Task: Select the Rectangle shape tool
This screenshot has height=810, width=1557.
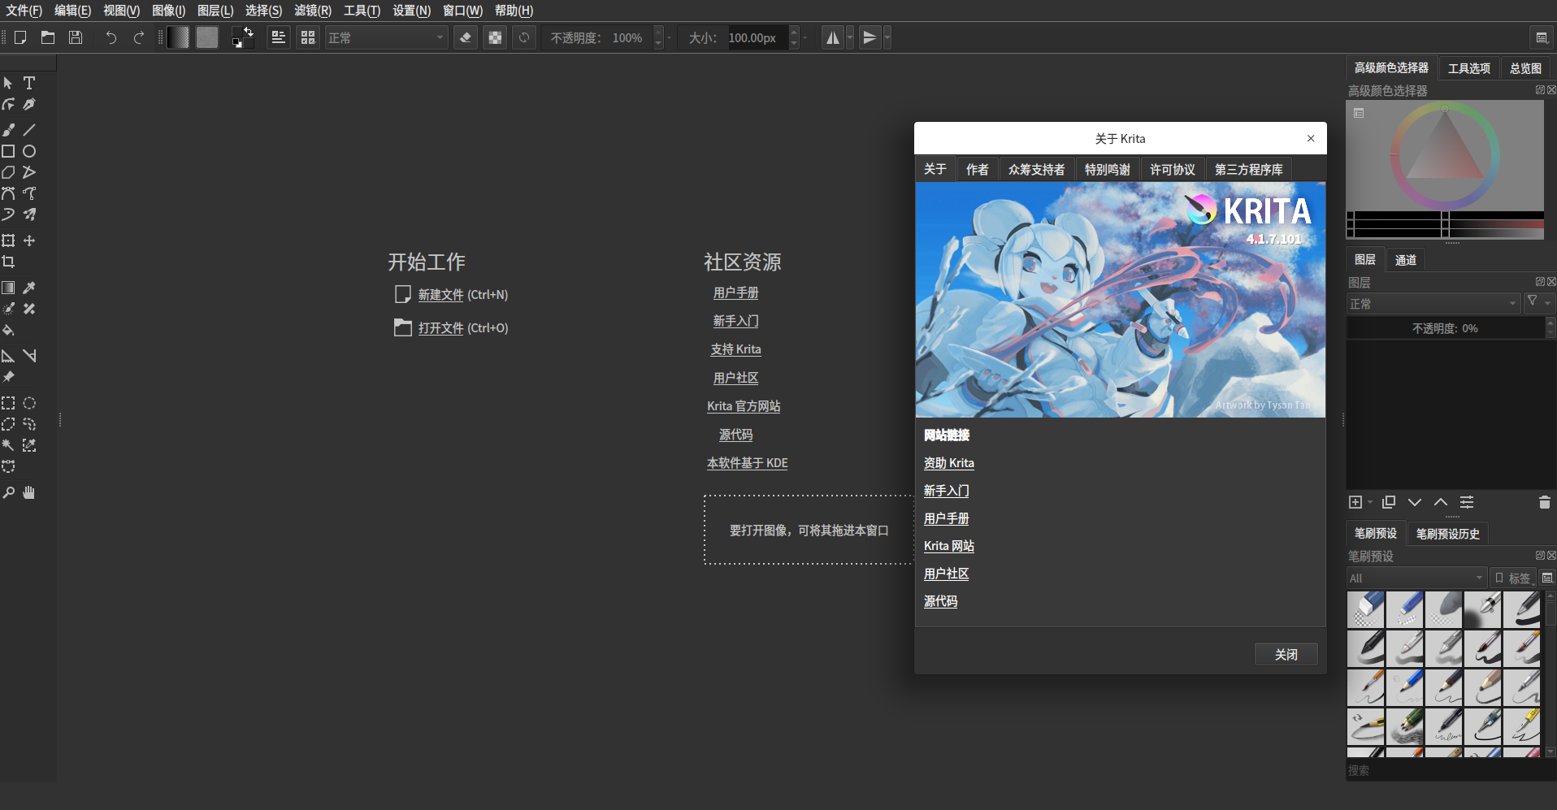Action: tap(8, 151)
